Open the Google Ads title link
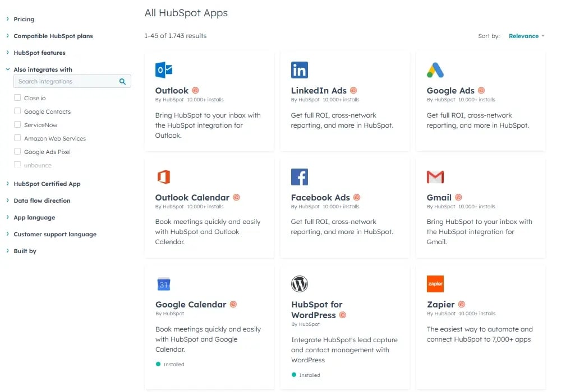The image size is (561, 392). [450, 91]
